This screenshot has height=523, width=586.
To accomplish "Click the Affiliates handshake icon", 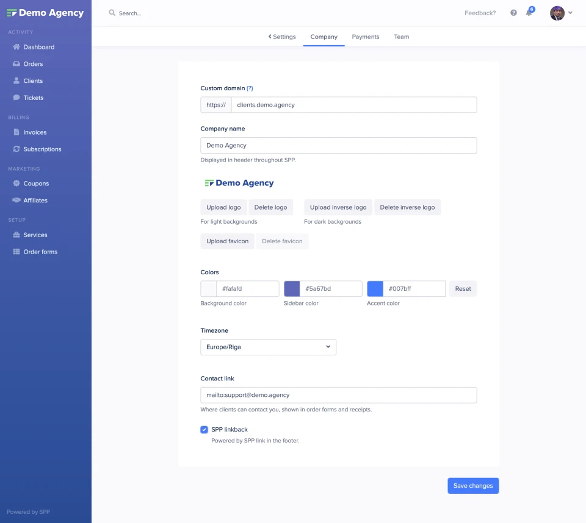I will point(16,201).
